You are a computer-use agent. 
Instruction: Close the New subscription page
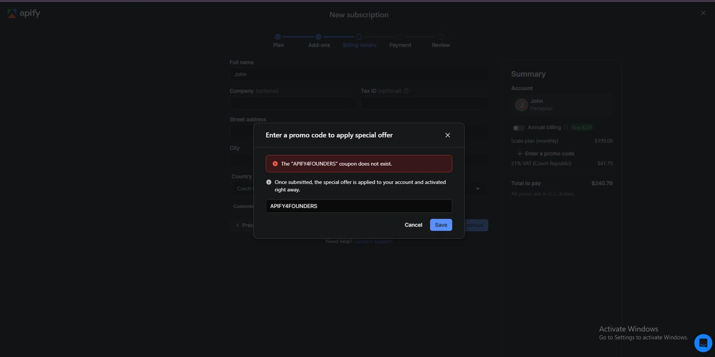click(x=703, y=13)
